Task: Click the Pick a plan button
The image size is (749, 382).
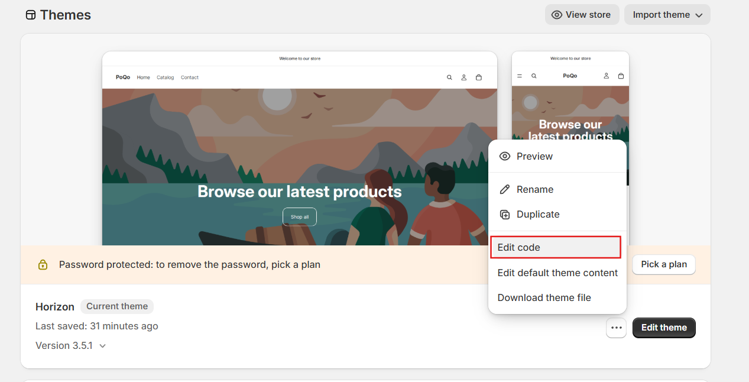Action: coord(664,264)
